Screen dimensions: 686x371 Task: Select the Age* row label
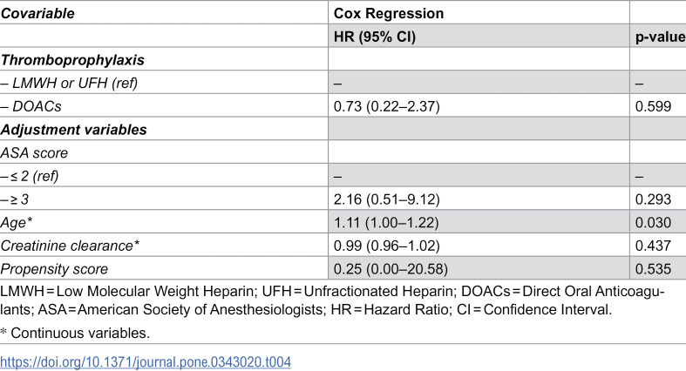pos(17,222)
